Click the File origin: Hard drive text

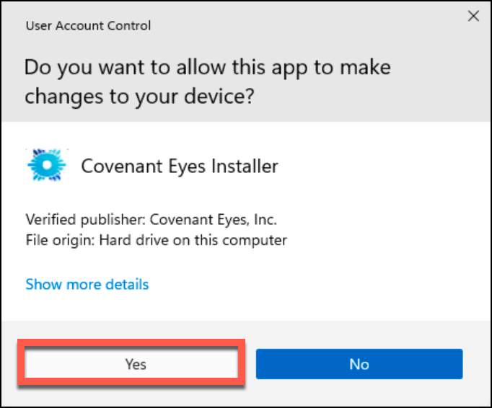point(157,241)
